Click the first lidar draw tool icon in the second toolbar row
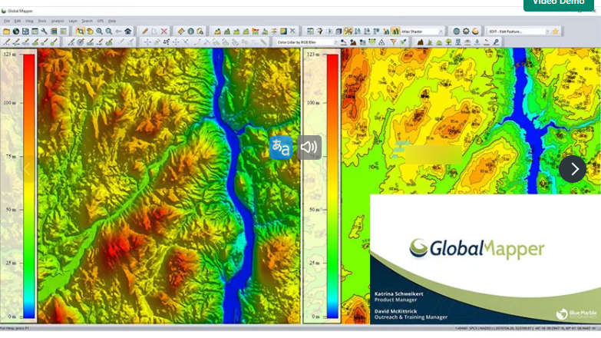Viewport: 601px width, 338px height. click(x=6, y=42)
